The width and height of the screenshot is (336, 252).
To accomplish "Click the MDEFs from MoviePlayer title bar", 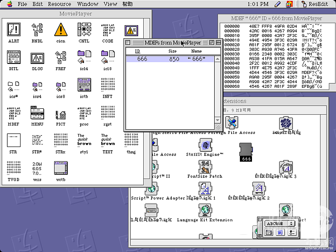I will [173, 42].
